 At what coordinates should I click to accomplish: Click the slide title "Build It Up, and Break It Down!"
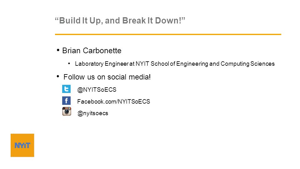(x=120, y=21)
